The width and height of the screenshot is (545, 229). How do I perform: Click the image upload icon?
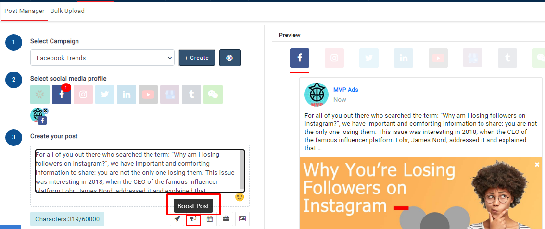(242, 219)
